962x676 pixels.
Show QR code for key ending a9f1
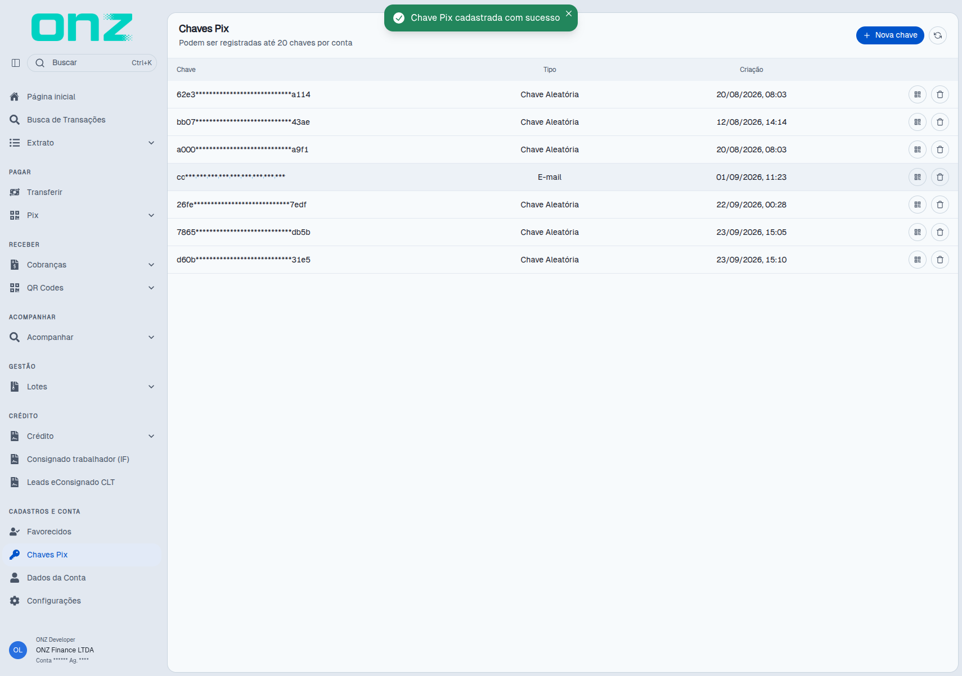pos(918,149)
